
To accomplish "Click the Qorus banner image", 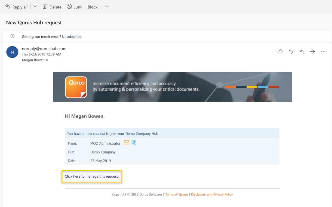I will (173, 87).
